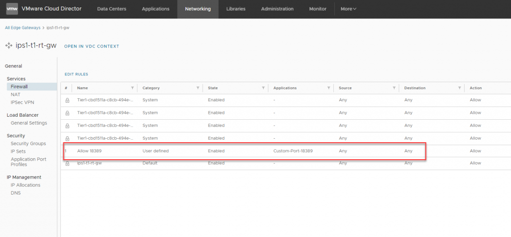Click the VMware vmw logo icon
The width and height of the screenshot is (511, 237).
click(11, 8)
